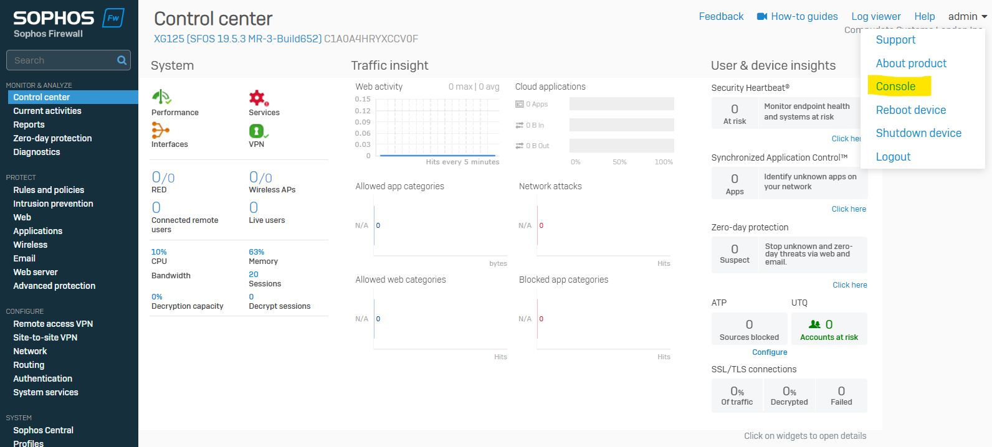Viewport: 992px width, 447px height.
Task: Open the VPN shield icon
Action: click(x=259, y=131)
